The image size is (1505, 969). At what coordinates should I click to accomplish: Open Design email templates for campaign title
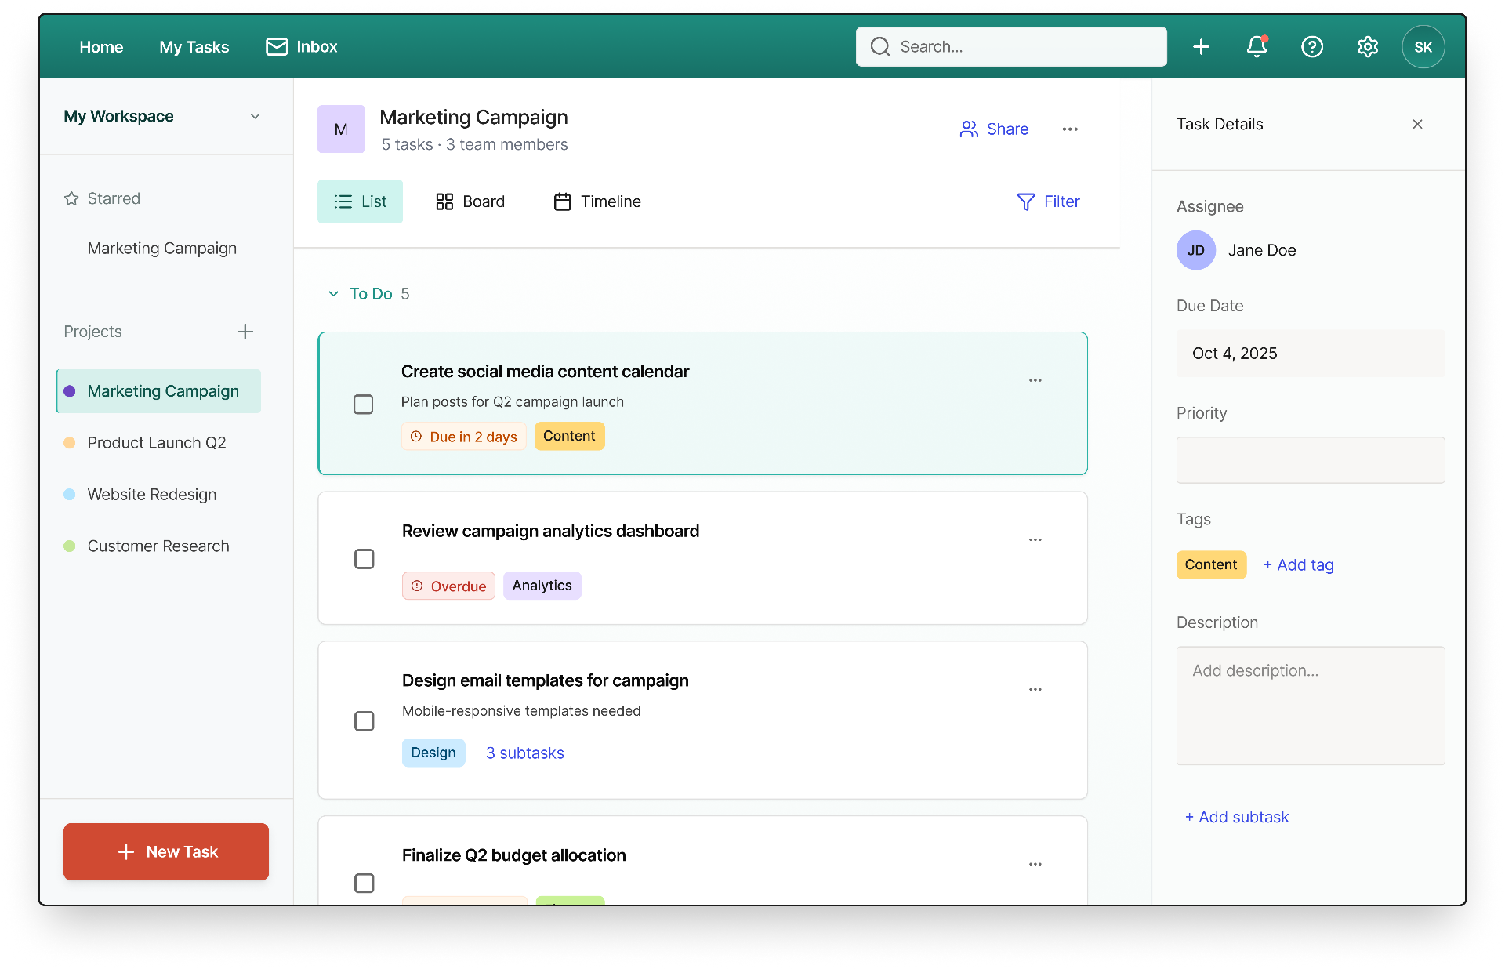pos(545,680)
